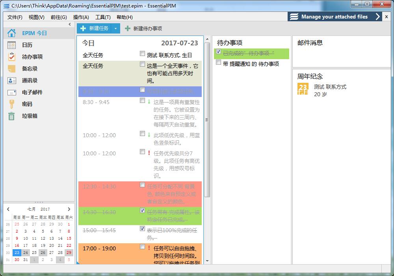The height and width of the screenshot is (276, 394).
Task: Close the attached files banner
Action: [x=387, y=17]
